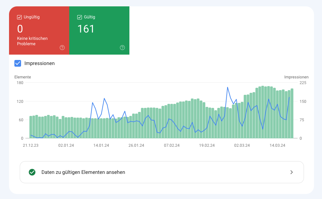
Task: Click the "0" invalid problems count
Action: 20,29
